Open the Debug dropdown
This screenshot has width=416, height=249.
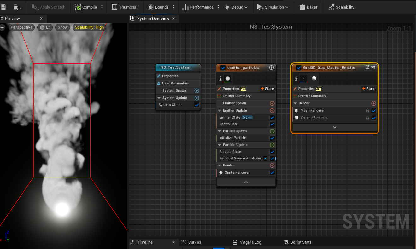(x=236, y=7)
